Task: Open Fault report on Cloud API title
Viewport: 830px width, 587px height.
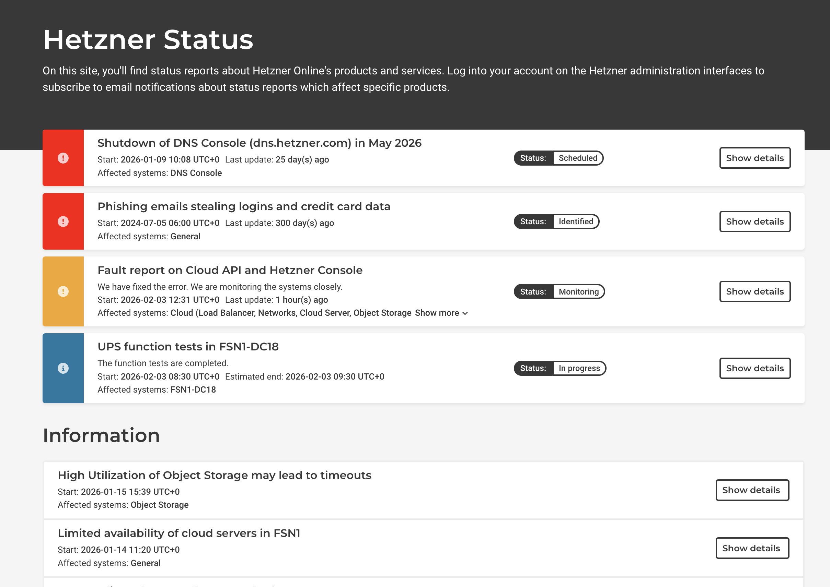Action: 230,271
